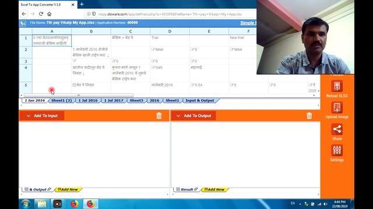The width and height of the screenshot is (373, 209).
Task: Click the spreadsheet scroll right arrow
Action: tap(314, 95)
